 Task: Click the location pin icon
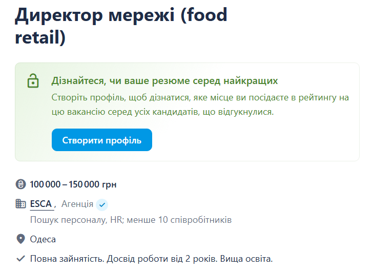pos(21,239)
